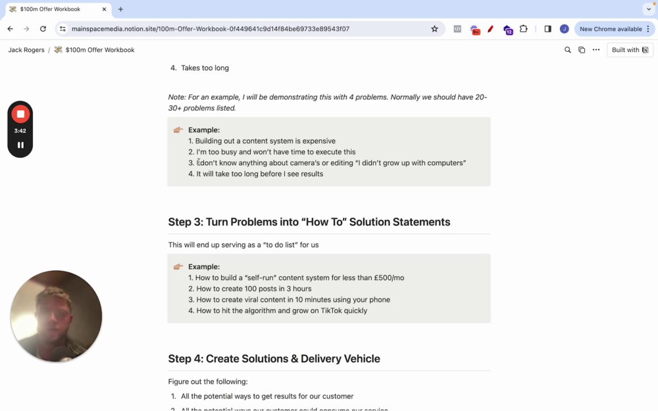Go back to the previous page
Screen dimensions: 658x411
[x=10, y=29]
